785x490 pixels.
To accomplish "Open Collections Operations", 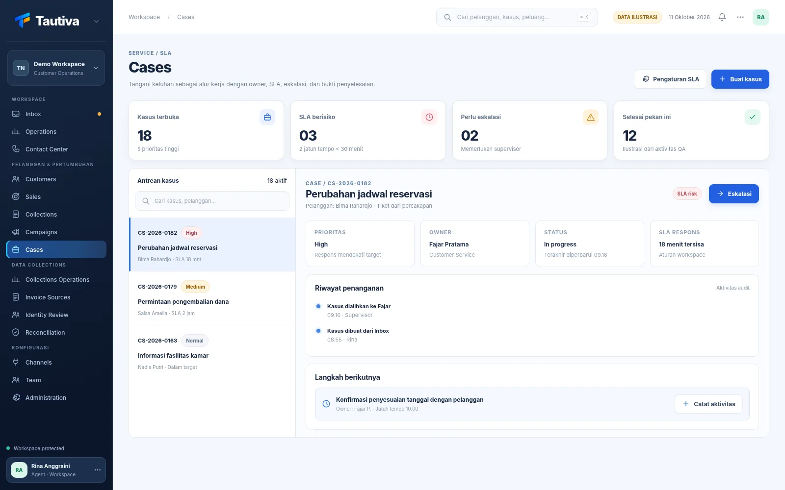I will (x=56, y=280).
